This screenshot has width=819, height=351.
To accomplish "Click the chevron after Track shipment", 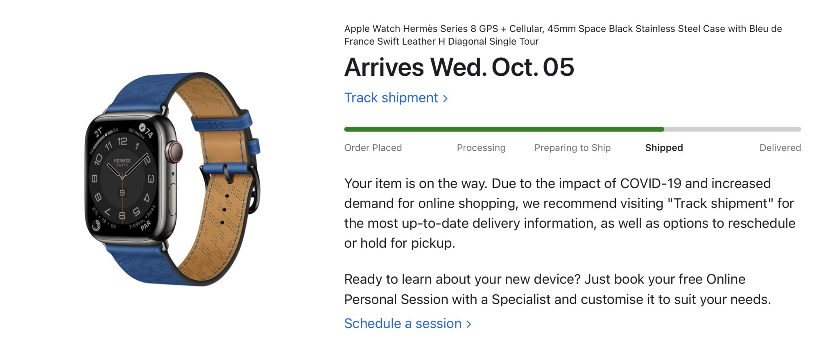I will pos(446,99).
